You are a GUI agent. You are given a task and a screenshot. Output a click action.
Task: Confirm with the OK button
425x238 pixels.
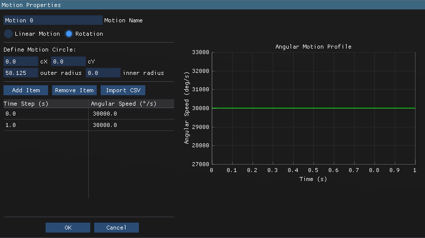tap(68, 228)
